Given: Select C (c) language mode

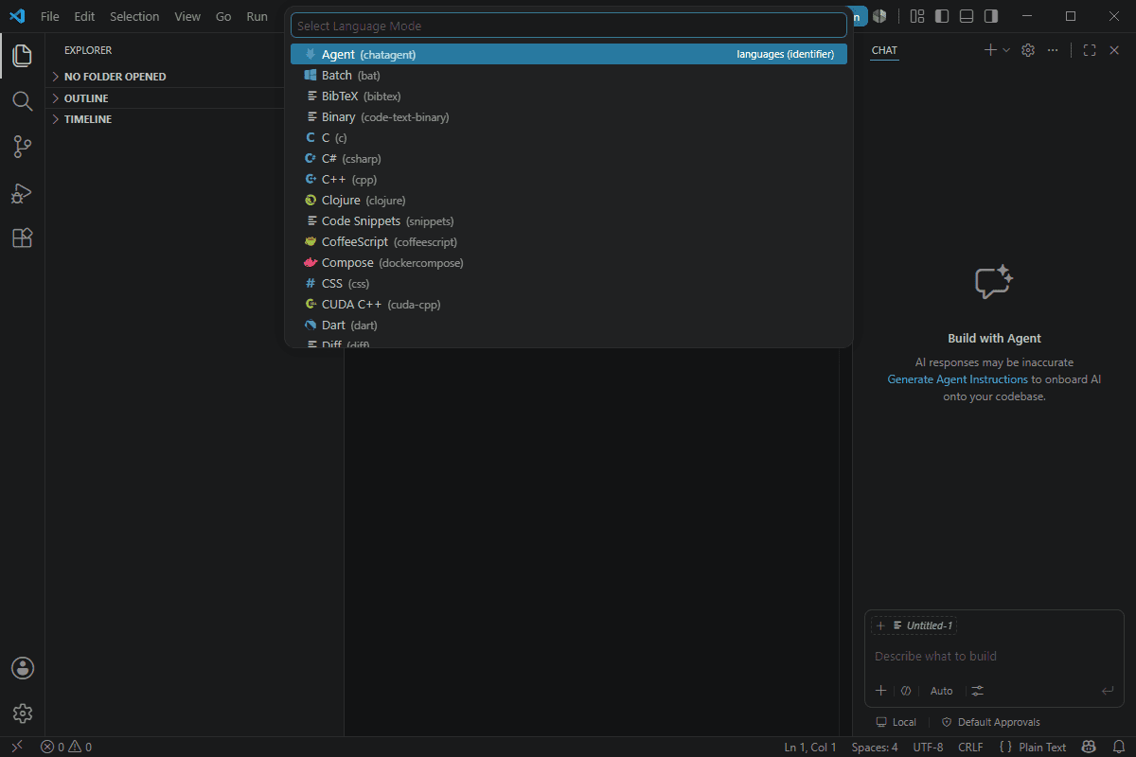Looking at the screenshot, I should [569, 137].
